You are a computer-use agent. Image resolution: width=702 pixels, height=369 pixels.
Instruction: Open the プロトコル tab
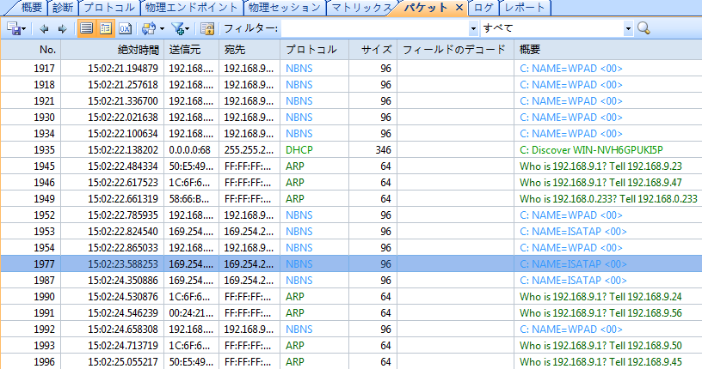108,8
